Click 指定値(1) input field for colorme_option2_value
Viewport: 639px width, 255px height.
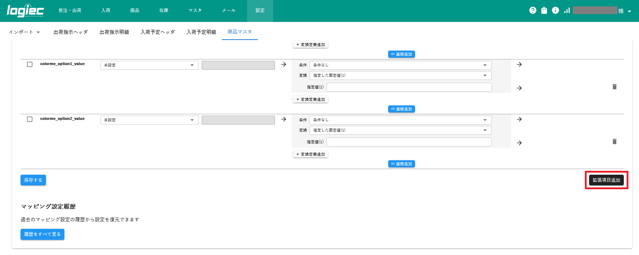pos(409,142)
